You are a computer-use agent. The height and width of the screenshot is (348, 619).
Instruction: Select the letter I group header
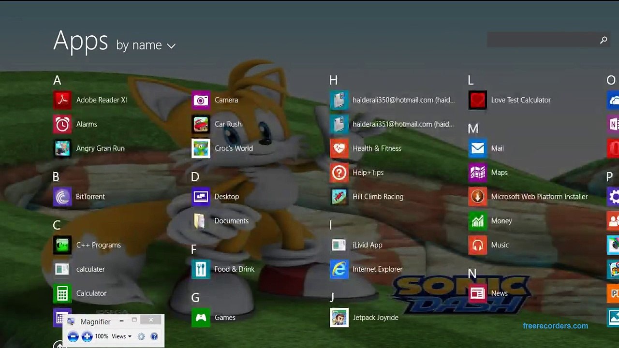331,225
